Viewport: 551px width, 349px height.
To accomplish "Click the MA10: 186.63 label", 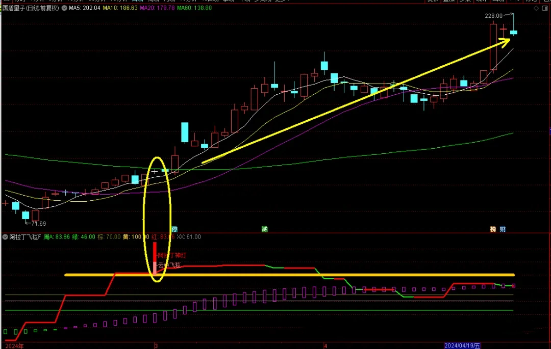I will click(x=120, y=9).
